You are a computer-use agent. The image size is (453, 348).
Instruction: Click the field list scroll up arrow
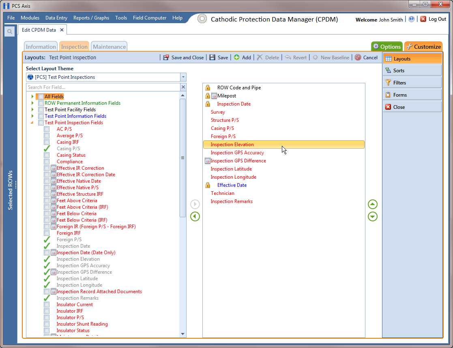click(x=182, y=95)
